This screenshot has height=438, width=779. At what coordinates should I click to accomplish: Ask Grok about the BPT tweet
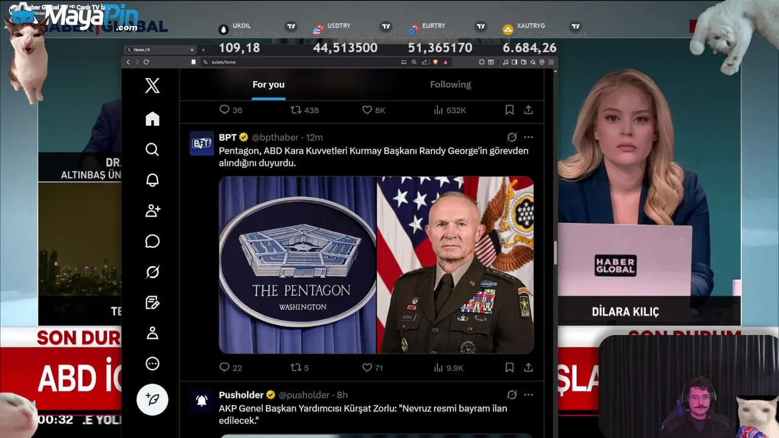512,137
